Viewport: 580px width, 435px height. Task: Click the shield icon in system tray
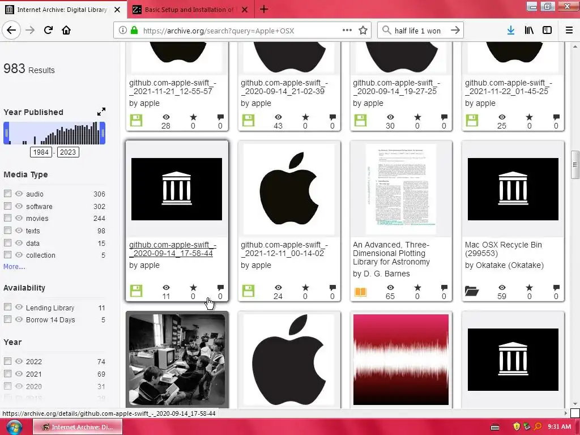coord(517,427)
